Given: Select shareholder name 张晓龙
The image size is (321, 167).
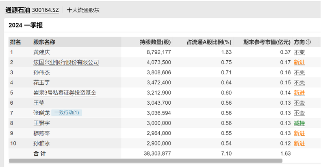Looking at the screenshot, I should pos(41,113).
